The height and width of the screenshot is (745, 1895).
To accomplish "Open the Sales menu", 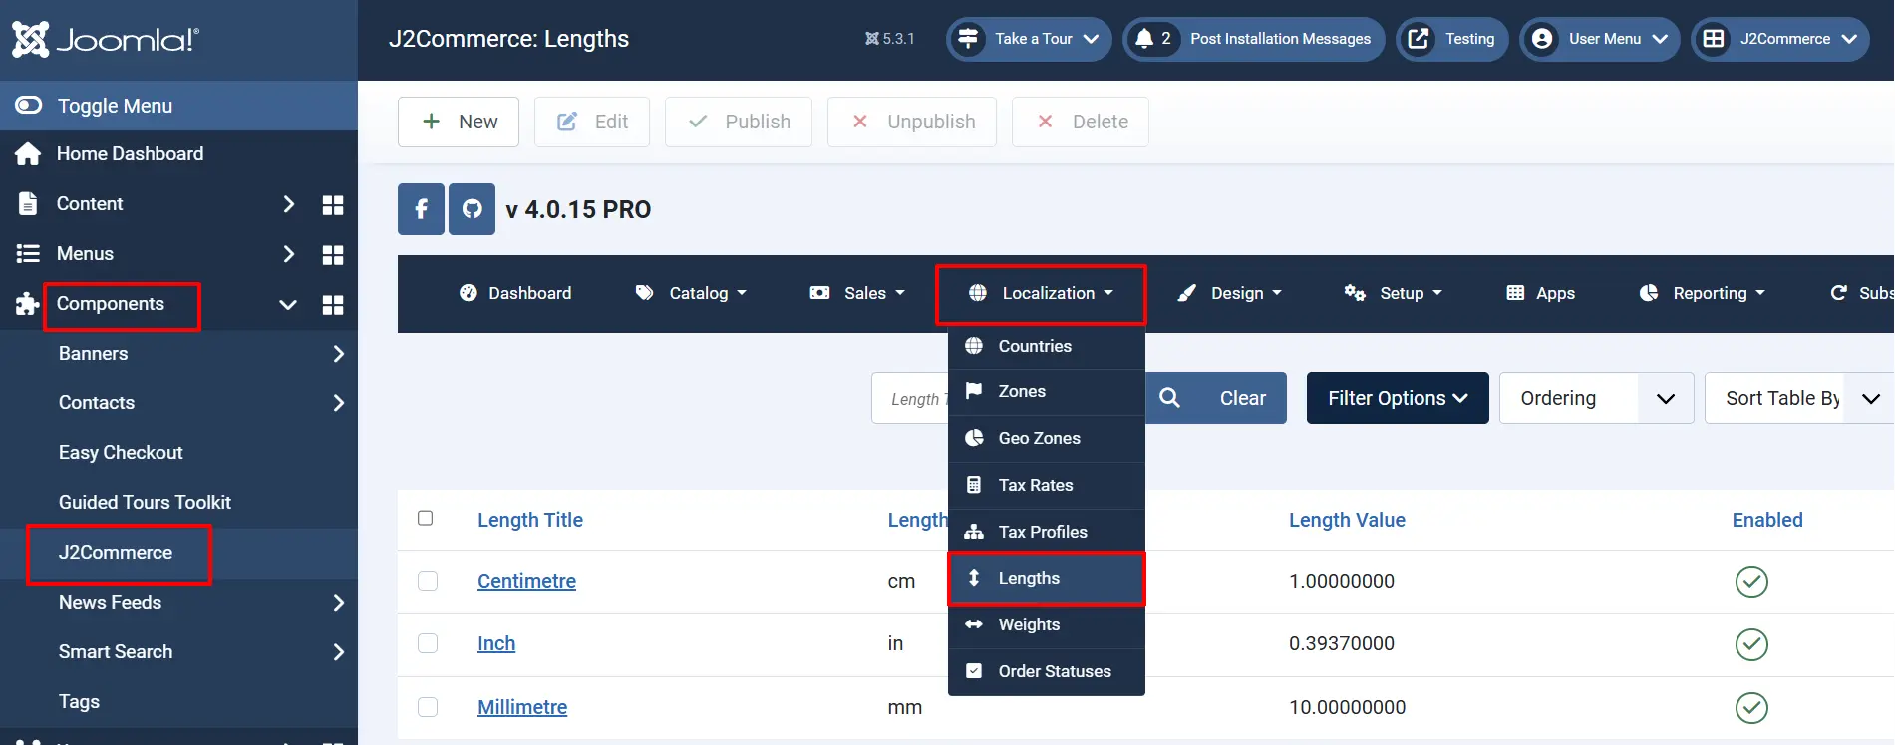I will [857, 293].
